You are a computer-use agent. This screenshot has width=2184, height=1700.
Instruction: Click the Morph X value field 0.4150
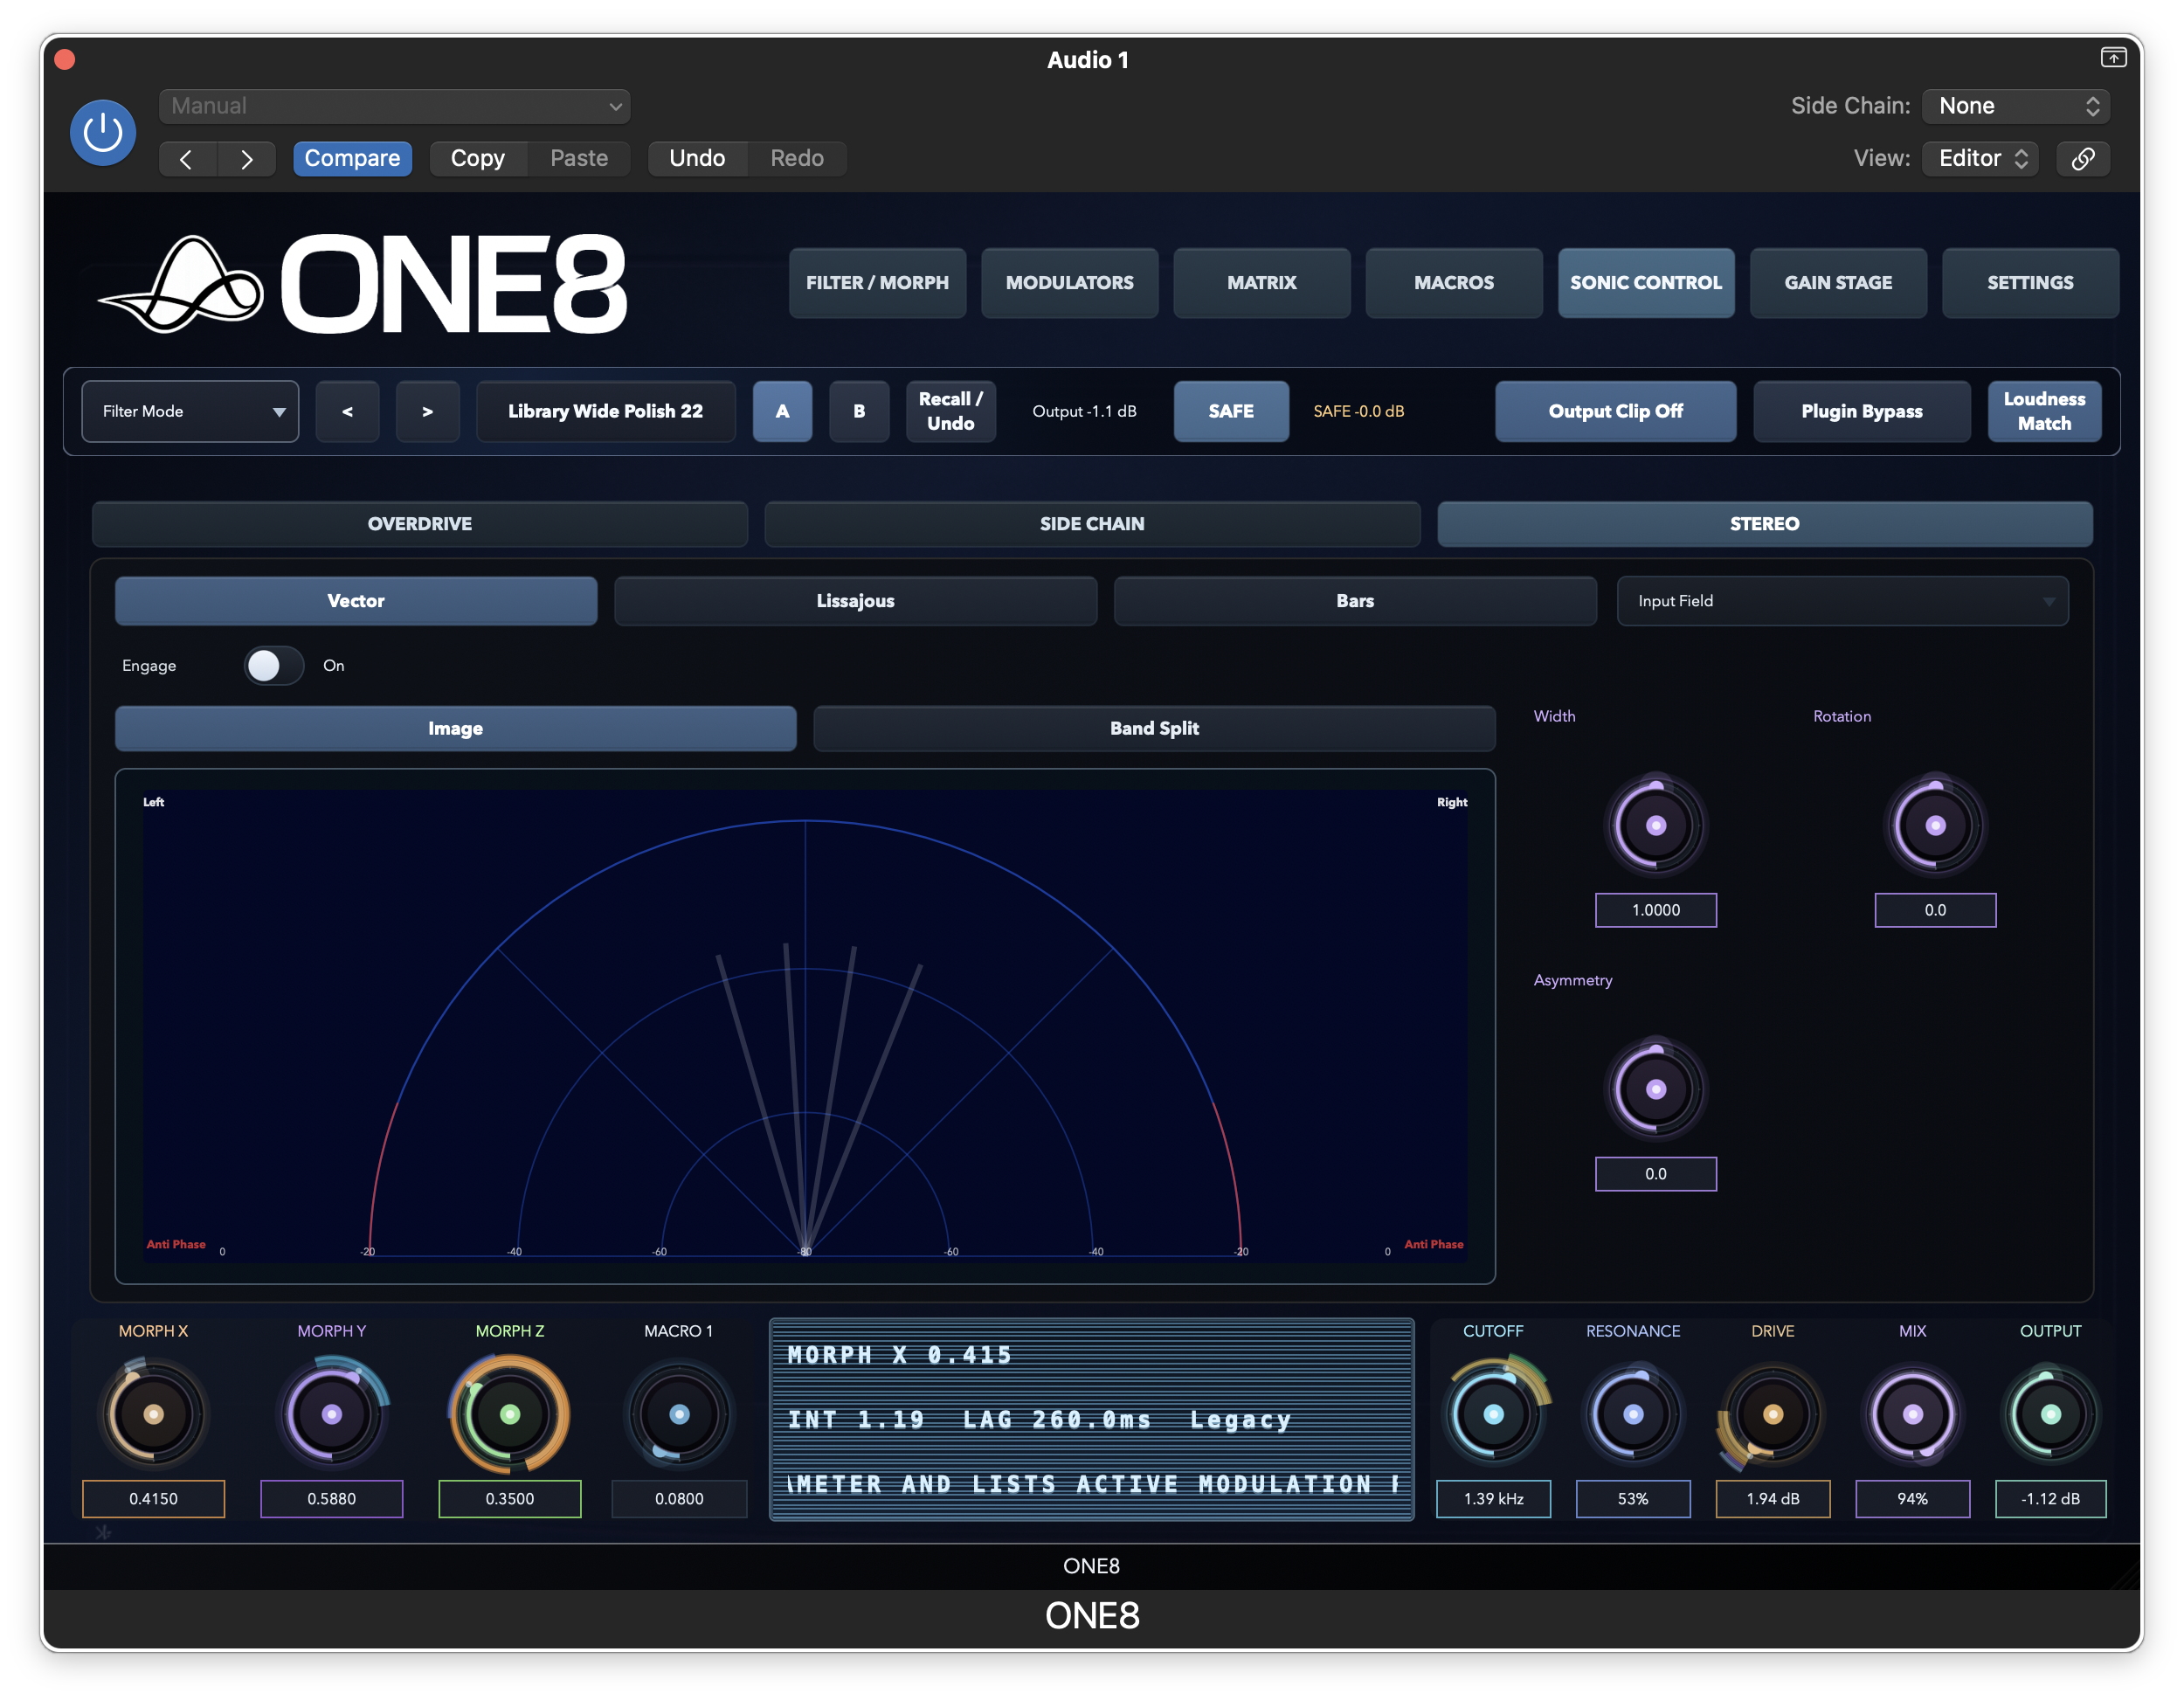pyautogui.click(x=153, y=1498)
